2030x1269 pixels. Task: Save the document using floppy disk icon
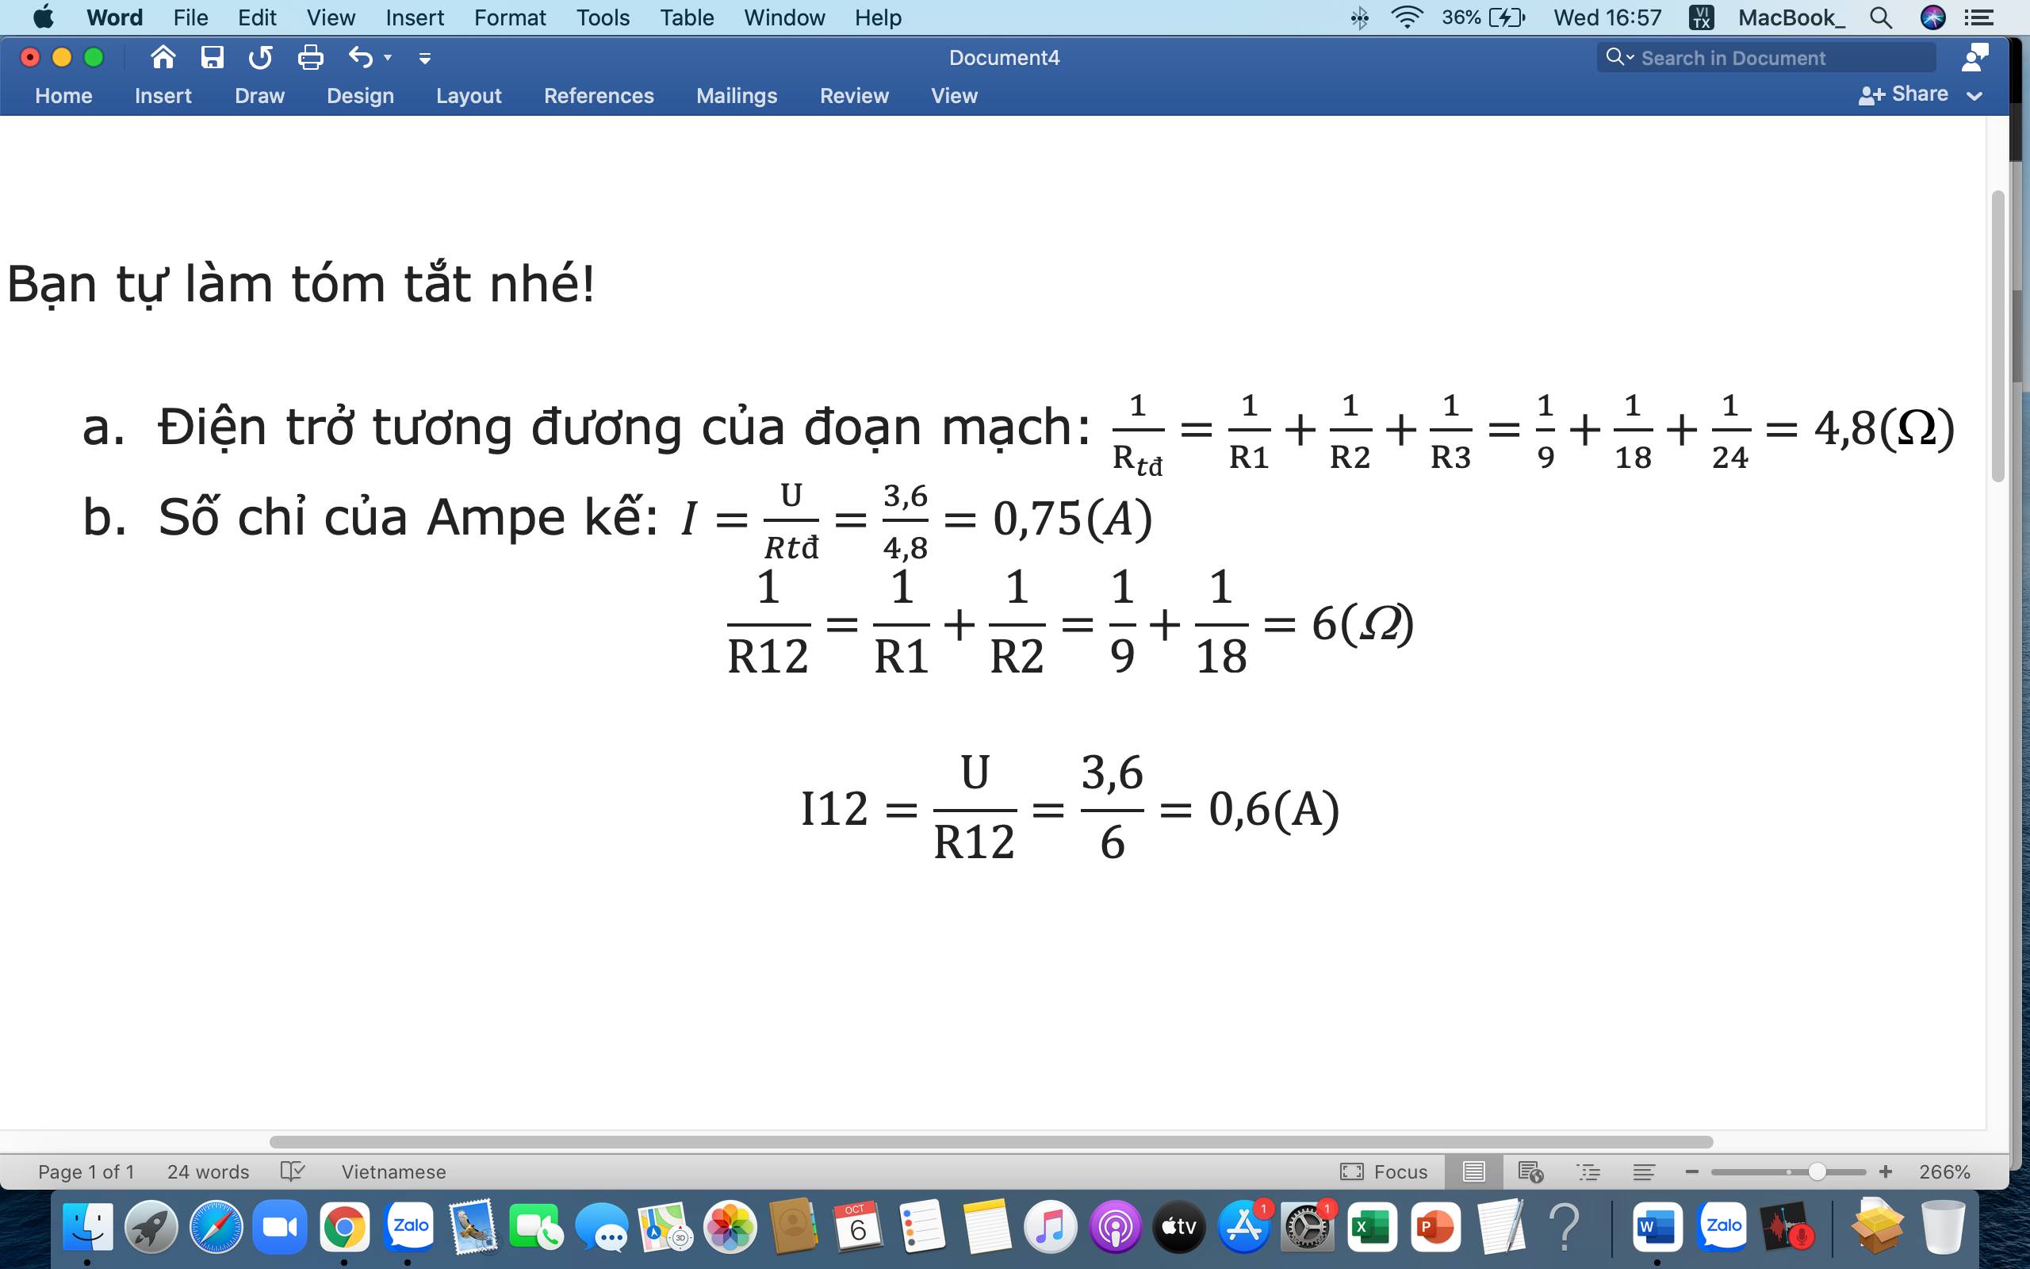point(213,57)
